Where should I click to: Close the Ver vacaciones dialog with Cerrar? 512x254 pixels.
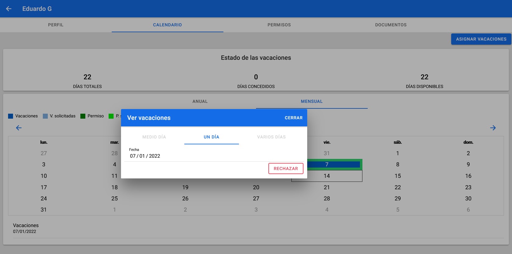tap(293, 118)
